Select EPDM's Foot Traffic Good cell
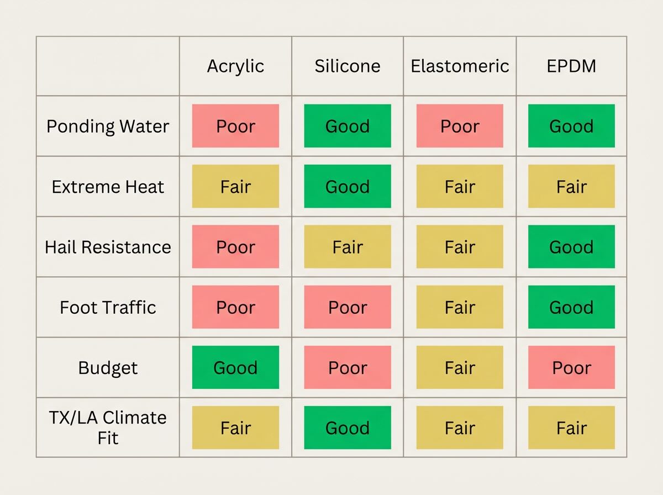 click(571, 307)
